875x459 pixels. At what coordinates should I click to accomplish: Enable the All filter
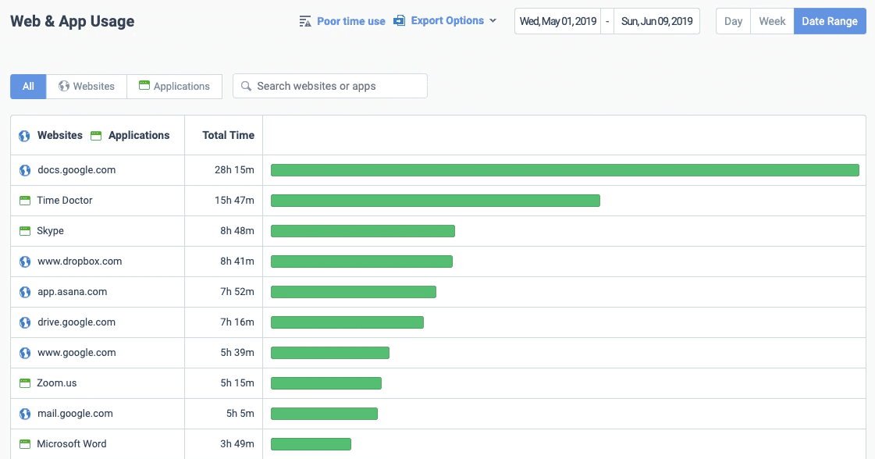(x=28, y=86)
